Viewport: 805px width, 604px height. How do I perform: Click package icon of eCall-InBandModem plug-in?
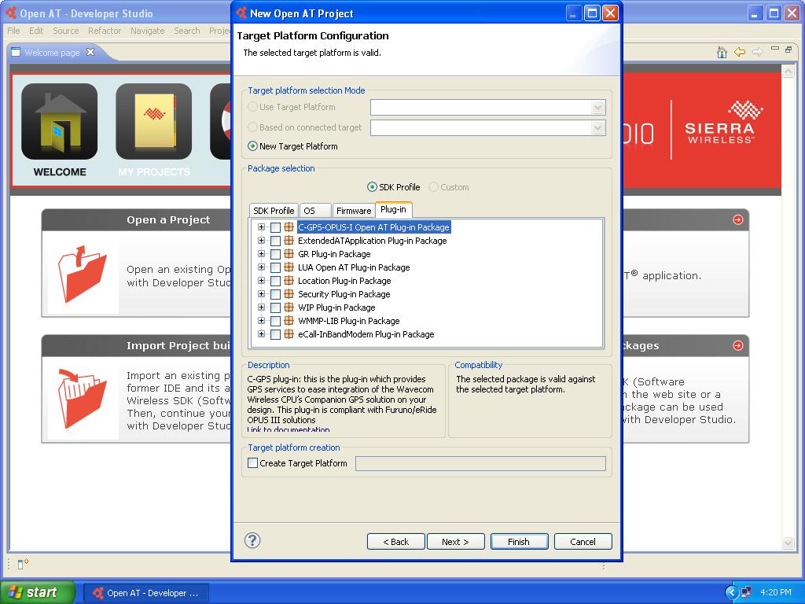pos(289,333)
